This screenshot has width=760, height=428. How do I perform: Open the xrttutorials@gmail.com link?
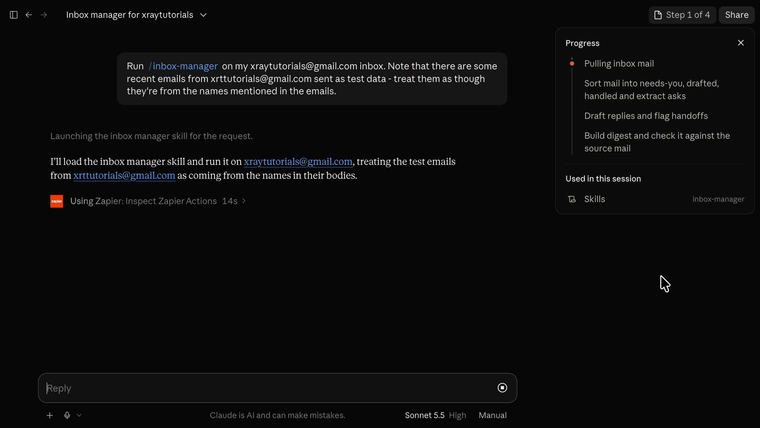pos(124,176)
